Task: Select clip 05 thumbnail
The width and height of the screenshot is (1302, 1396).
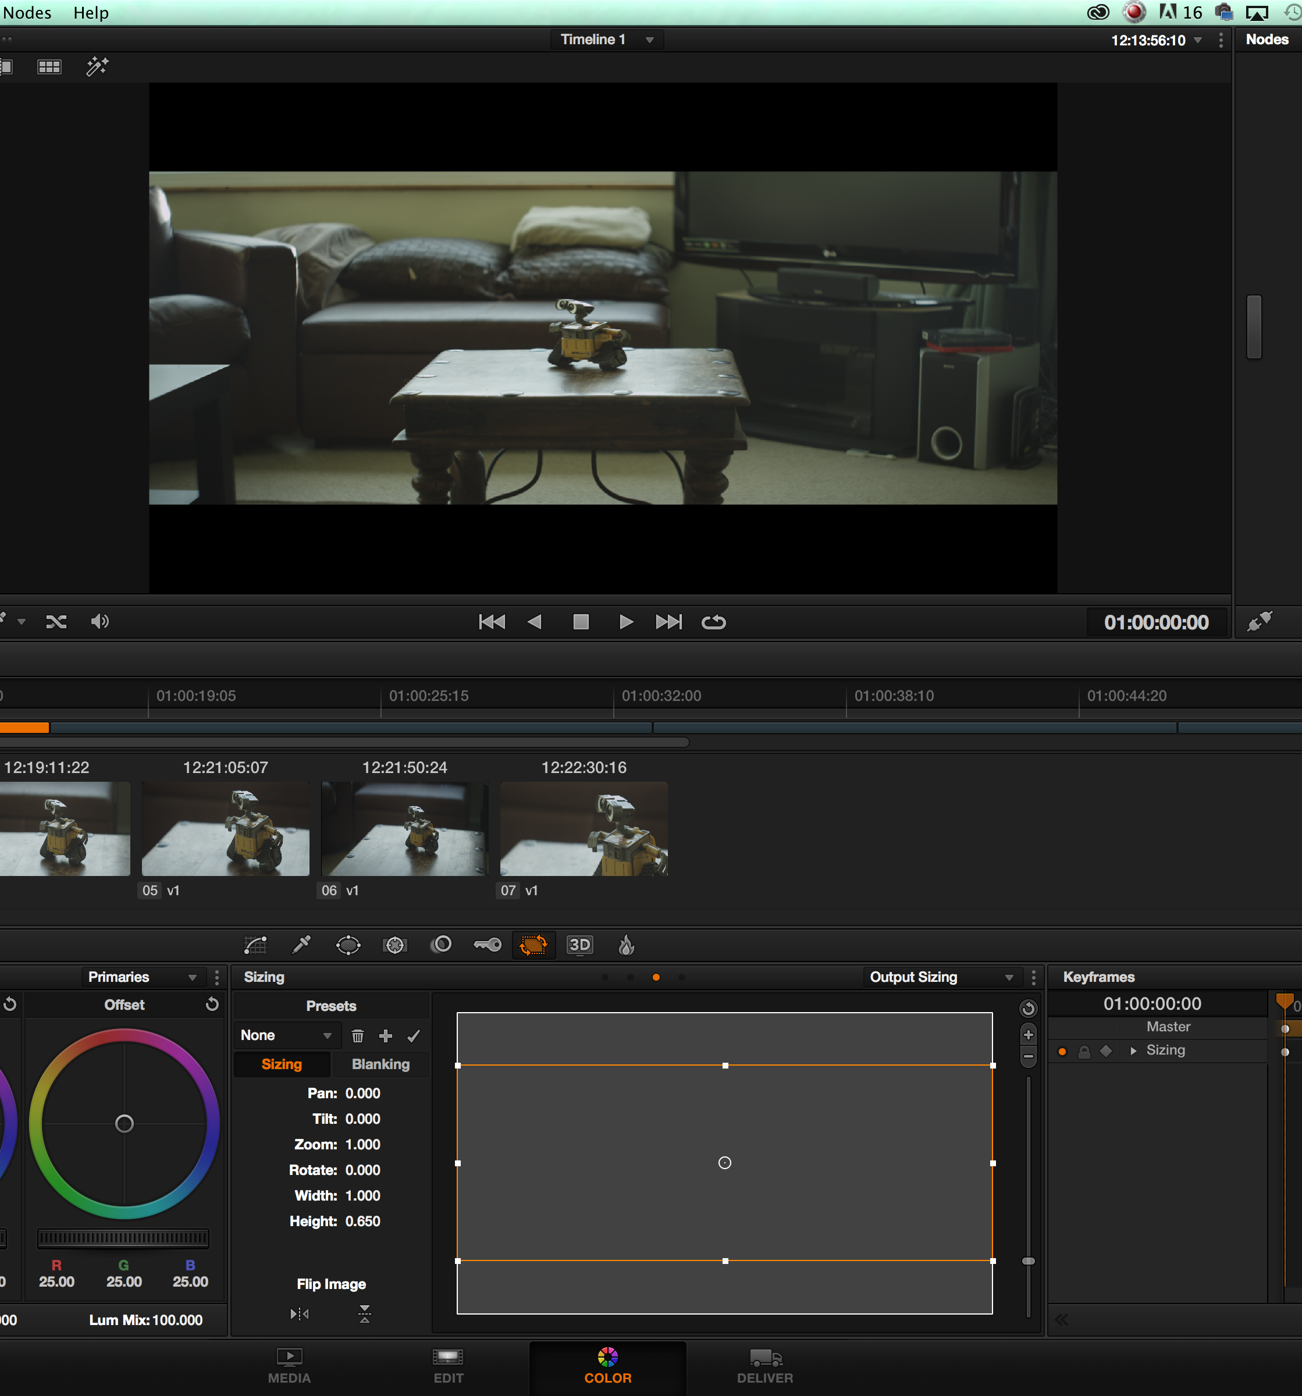Action: click(225, 829)
